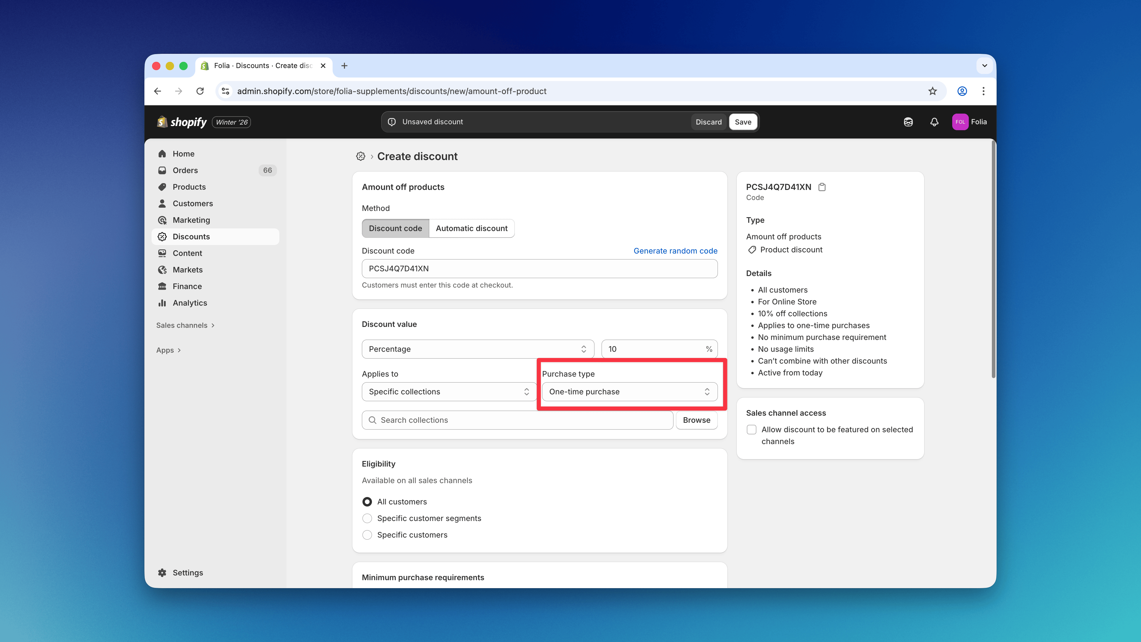Screen dimensions: 1141x642
Task: Open Customers from the sidebar
Action: [215, 203]
